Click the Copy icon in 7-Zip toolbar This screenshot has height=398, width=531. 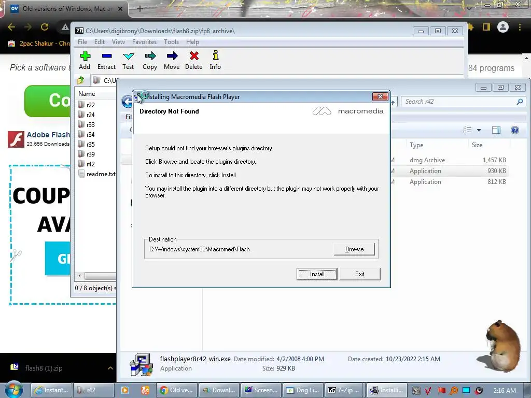tap(150, 56)
